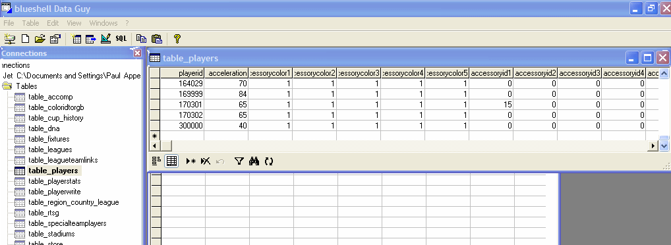Screen dimensions: 671x245
Task: Click the binoculars find icon
Action: (254, 161)
